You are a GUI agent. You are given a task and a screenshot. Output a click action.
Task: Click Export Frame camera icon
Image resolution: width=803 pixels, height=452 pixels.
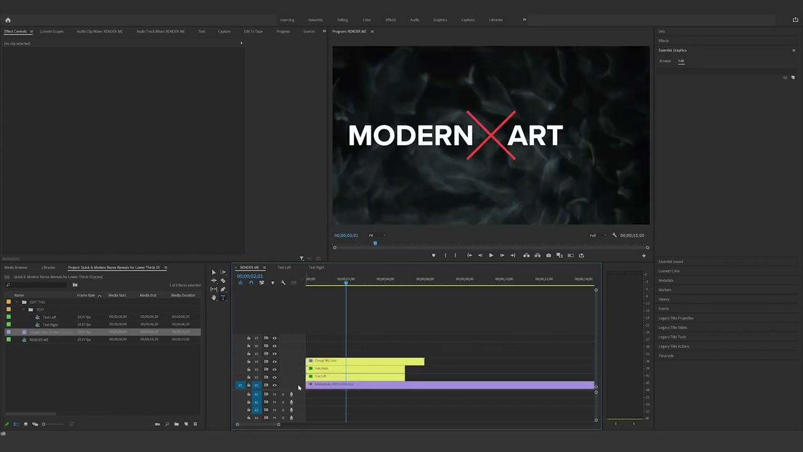pos(548,256)
